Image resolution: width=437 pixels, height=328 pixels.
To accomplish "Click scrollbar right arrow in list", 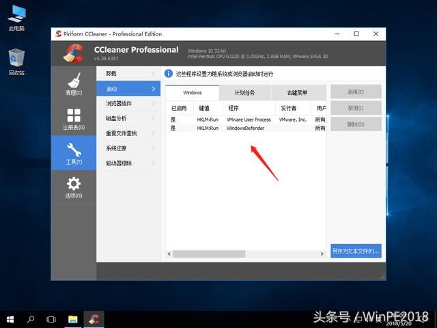I will (322, 254).
